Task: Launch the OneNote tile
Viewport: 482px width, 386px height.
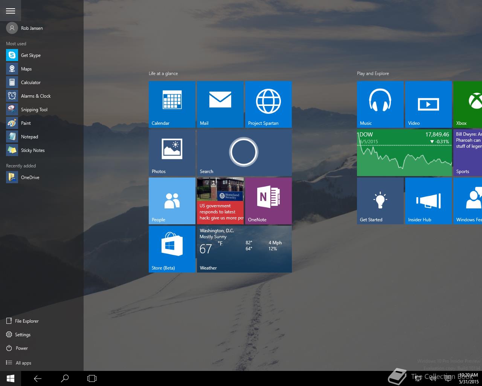Action: coord(268,201)
